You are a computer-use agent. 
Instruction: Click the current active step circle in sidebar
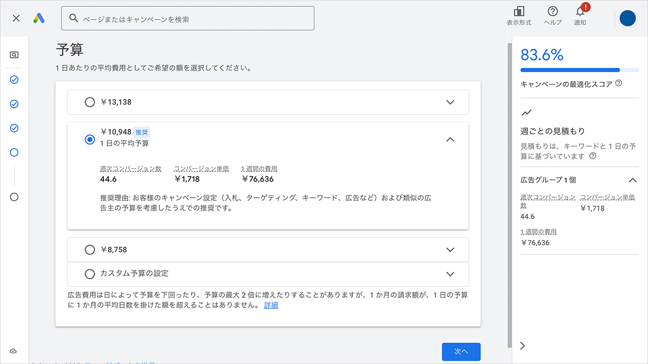click(14, 152)
